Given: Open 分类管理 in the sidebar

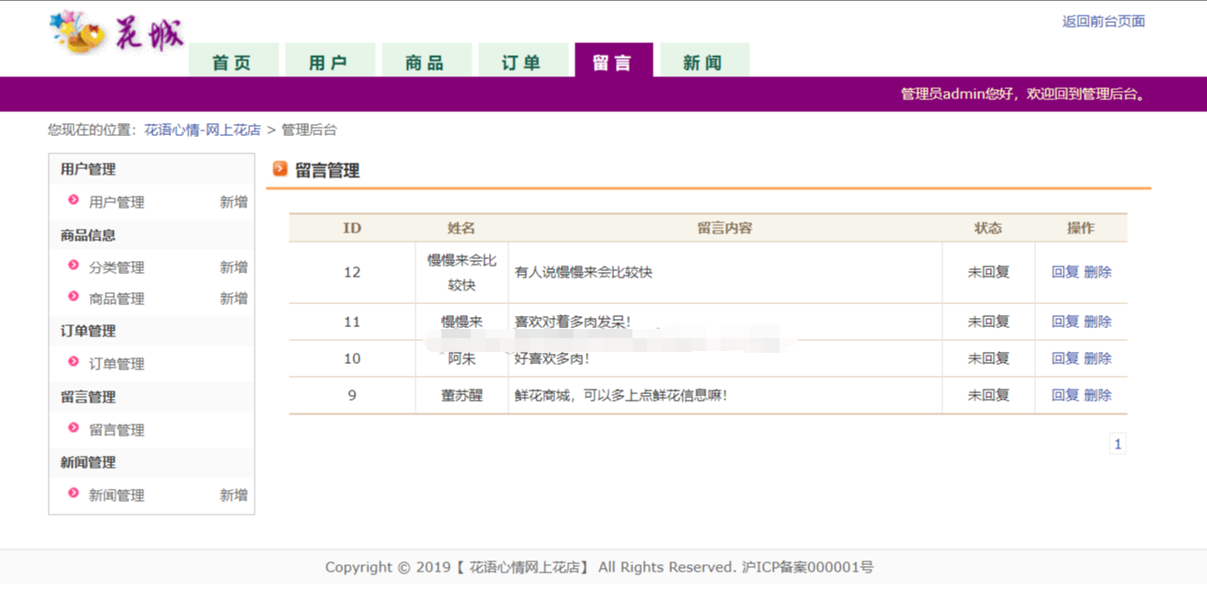Looking at the screenshot, I should 117,267.
